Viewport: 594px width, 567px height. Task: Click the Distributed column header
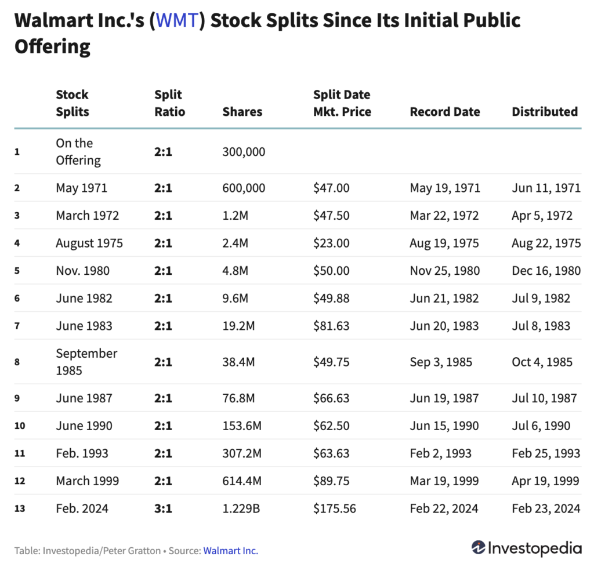(545, 112)
